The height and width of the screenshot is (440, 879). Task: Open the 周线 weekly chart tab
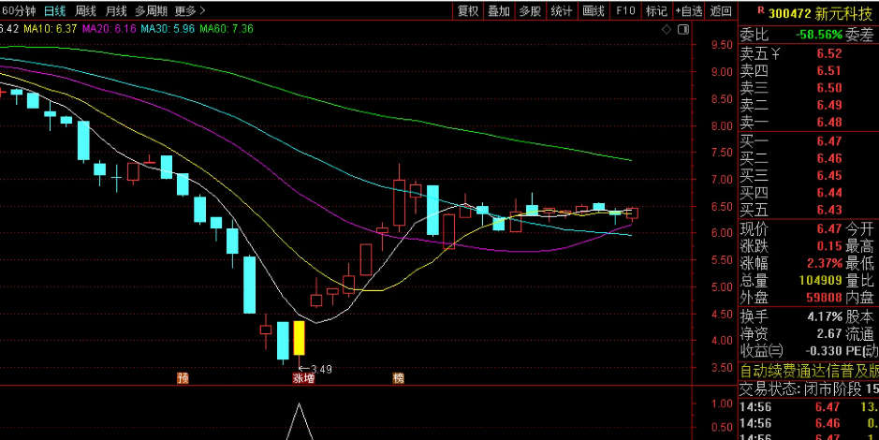click(x=85, y=10)
